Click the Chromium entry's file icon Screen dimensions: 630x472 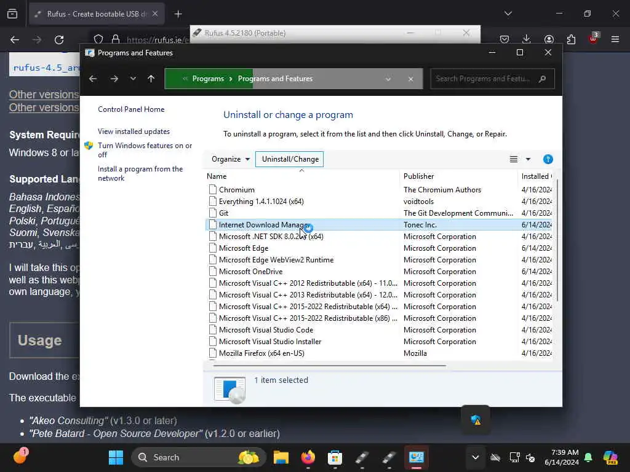(212, 189)
